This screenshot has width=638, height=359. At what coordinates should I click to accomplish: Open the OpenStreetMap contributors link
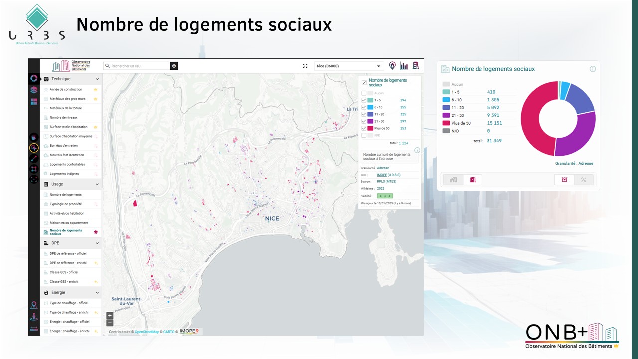[x=147, y=332]
